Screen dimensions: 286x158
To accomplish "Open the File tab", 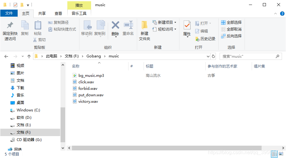I will point(9,13).
